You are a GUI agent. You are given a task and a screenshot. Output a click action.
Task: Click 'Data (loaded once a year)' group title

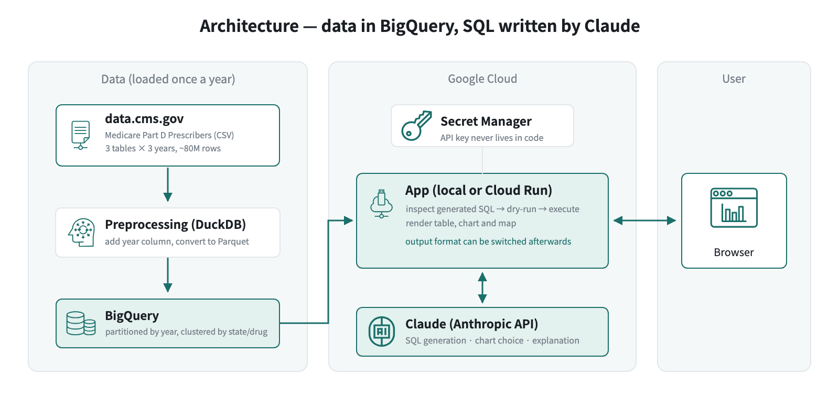click(x=168, y=79)
